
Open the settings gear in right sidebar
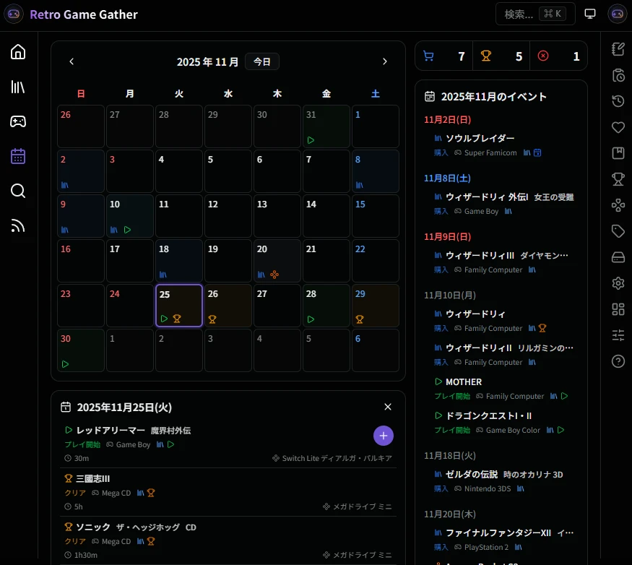[618, 282]
